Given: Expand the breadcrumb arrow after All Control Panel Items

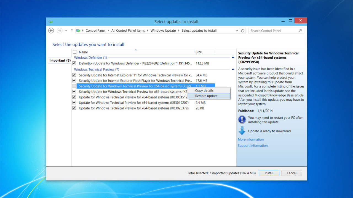Looking at the screenshot, I should 148,31.
